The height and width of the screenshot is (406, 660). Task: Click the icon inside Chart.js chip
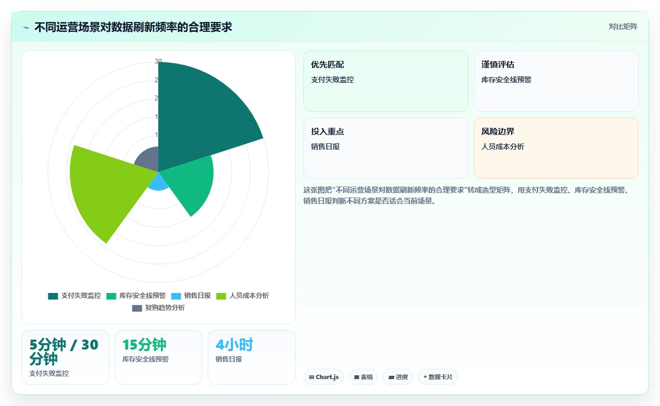click(x=312, y=377)
